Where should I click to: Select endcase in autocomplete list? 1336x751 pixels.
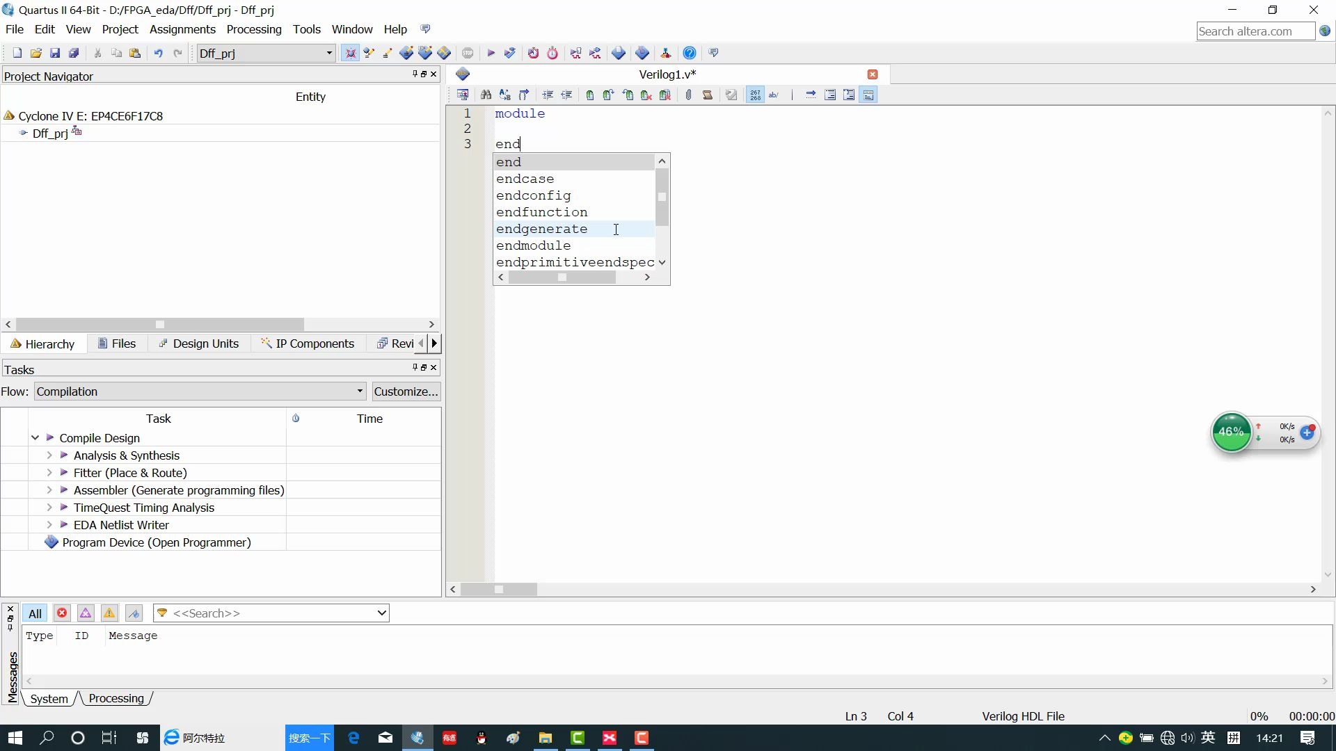point(525,179)
